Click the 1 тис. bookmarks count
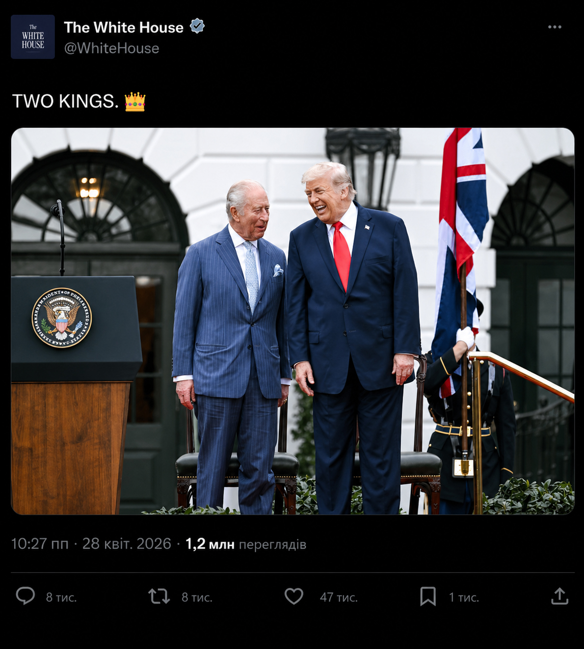584x649 pixels. [464, 597]
